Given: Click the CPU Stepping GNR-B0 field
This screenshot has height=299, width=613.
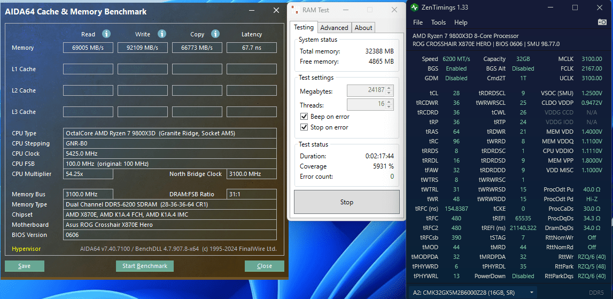Looking at the screenshot, I should click(x=169, y=143).
